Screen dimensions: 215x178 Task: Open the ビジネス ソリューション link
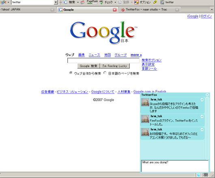point(72,92)
